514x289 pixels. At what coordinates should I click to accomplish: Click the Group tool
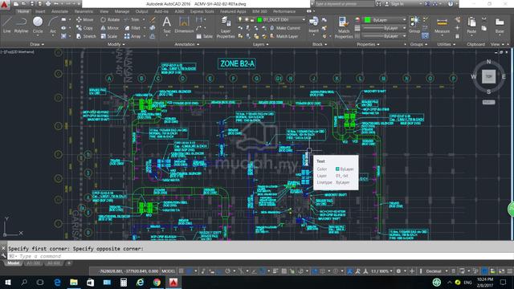click(414, 25)
